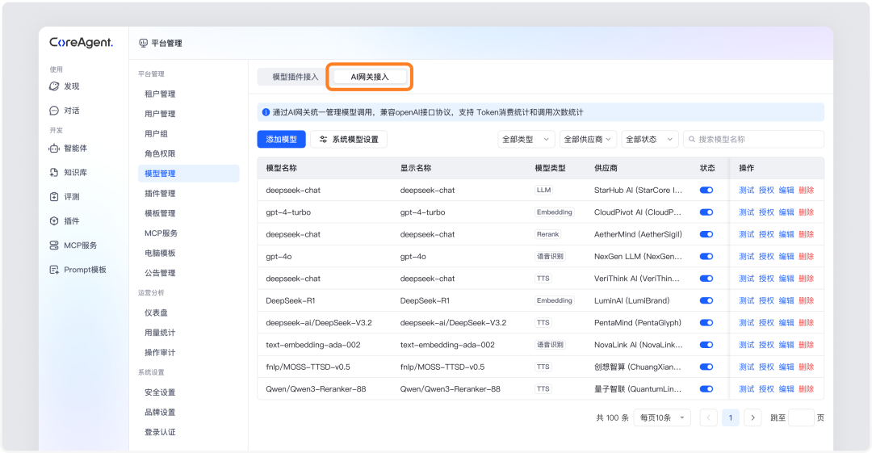Open 模板管理 menu item

tap(160, 214)
